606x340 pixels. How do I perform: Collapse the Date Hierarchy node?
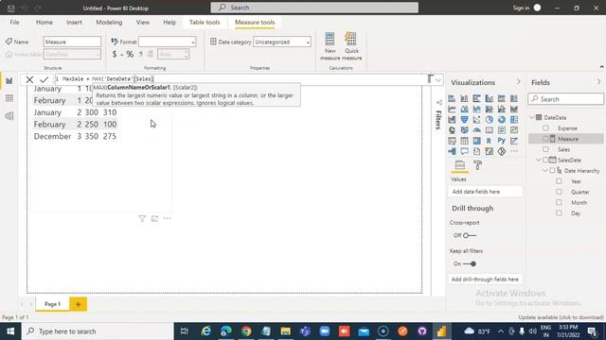545,170
